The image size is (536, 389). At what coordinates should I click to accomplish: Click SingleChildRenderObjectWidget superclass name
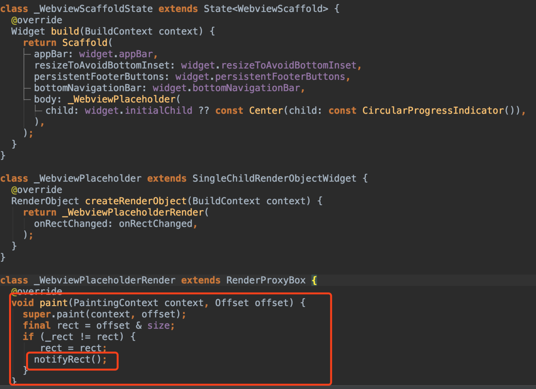(274, 178)
